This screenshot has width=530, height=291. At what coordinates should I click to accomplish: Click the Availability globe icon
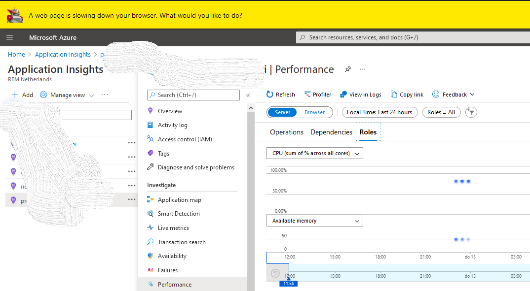(151, 256)
